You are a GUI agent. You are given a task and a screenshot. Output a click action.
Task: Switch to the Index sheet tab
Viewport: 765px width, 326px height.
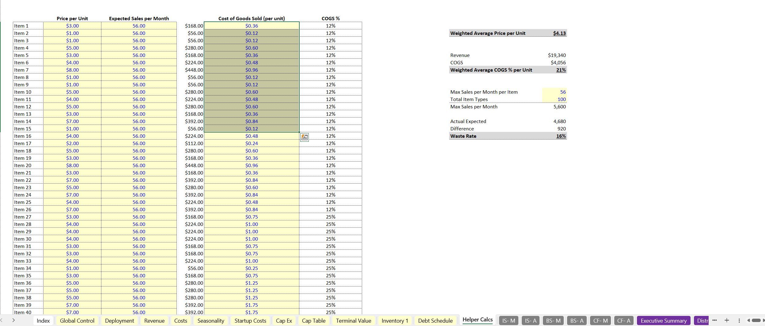coord(43,320)
